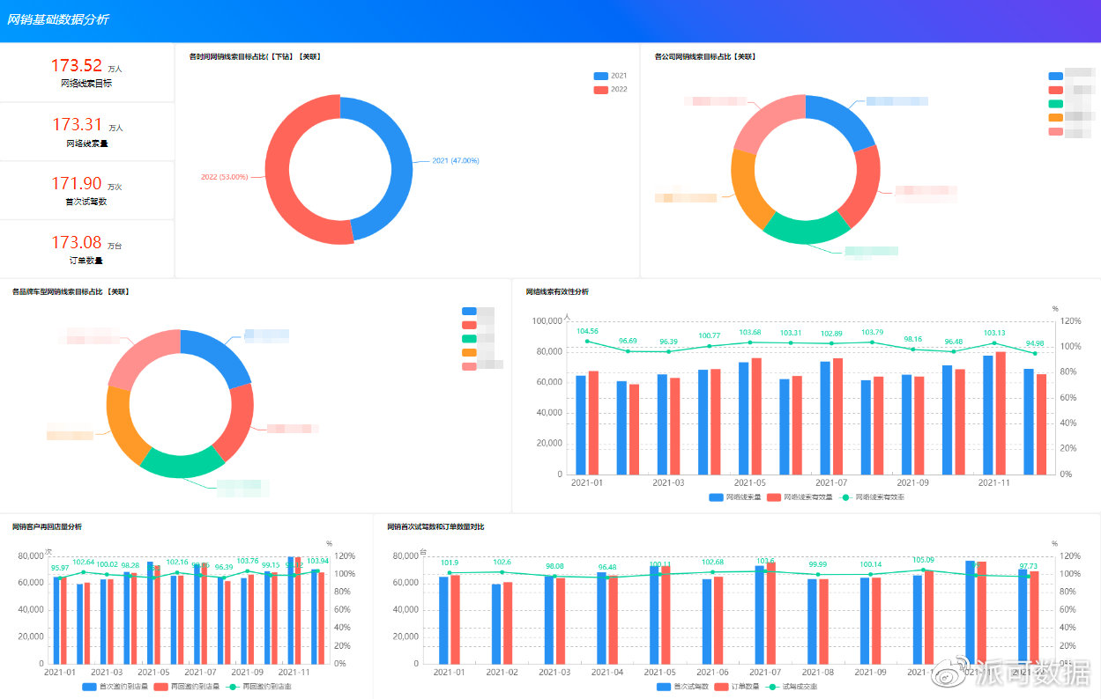This screenshot has height=699, width=1101.
Task: Click the 网销基础数据分析 dashboard title
Action: click(x=58, y=19)
